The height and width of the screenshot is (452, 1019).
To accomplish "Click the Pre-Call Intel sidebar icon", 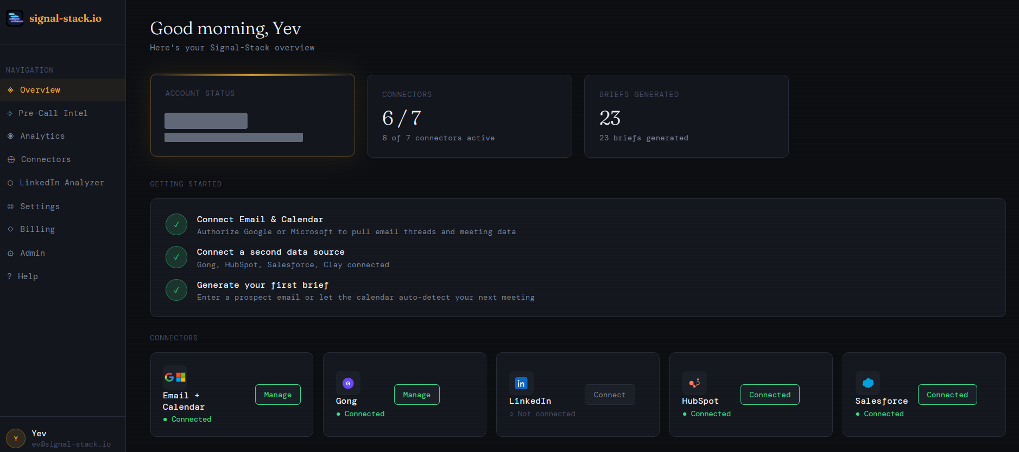I will point(10,113).
